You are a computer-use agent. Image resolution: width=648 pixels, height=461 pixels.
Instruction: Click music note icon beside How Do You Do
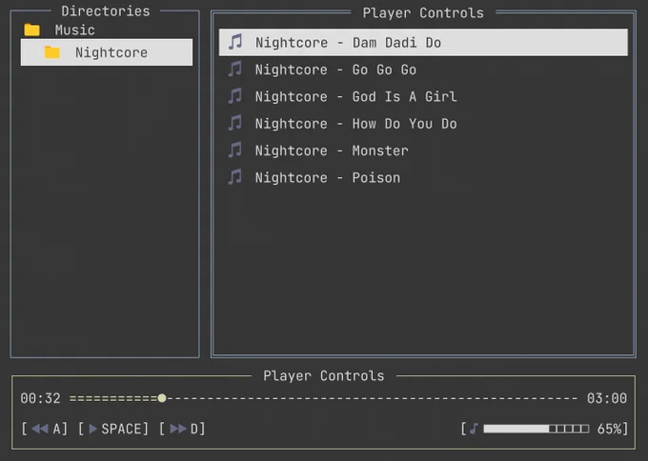coord(235,123)
